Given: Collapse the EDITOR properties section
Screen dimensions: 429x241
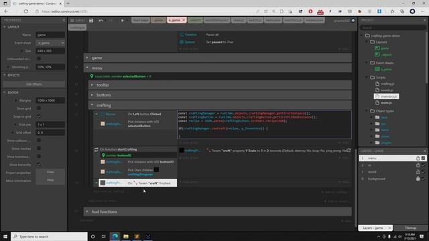Looking at the screenshot, I should [5, 92].
